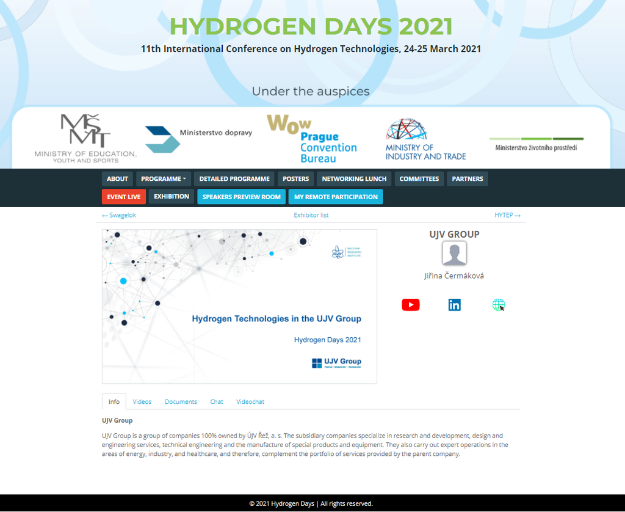The image size is (625, 512).
Task: Enter the Speakers Preview Room
Action: point(242,197)
